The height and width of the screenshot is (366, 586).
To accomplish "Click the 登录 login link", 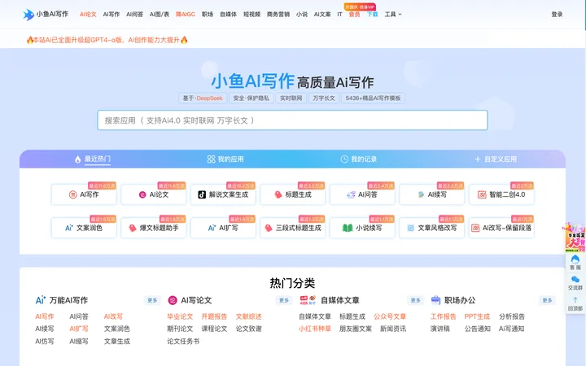I will point(557,14).
